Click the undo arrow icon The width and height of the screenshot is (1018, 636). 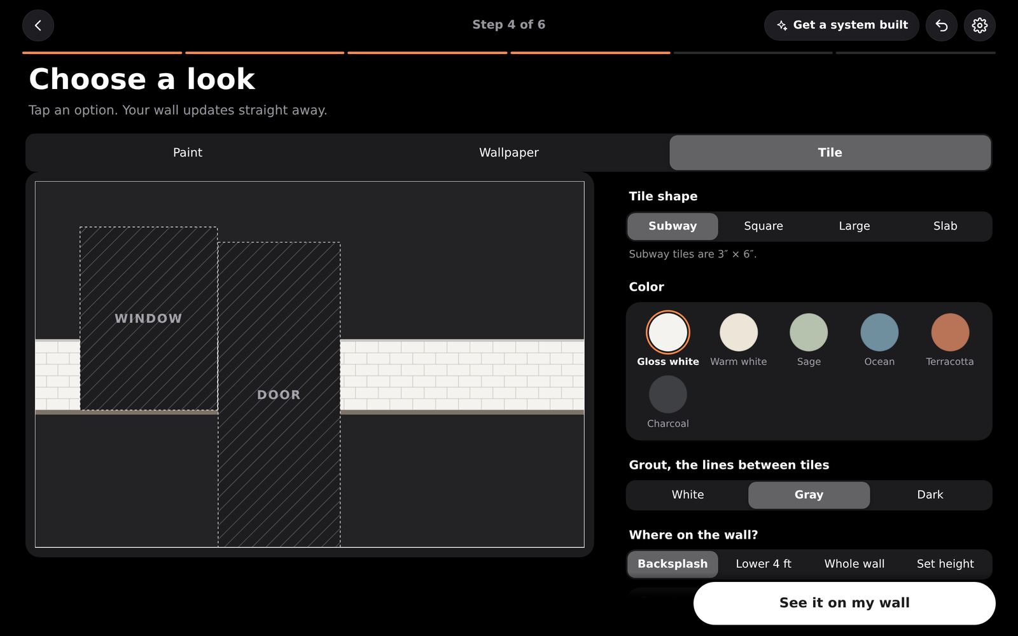(942, 25)
